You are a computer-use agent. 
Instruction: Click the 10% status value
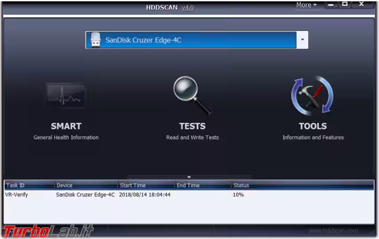tap(238, 195)
